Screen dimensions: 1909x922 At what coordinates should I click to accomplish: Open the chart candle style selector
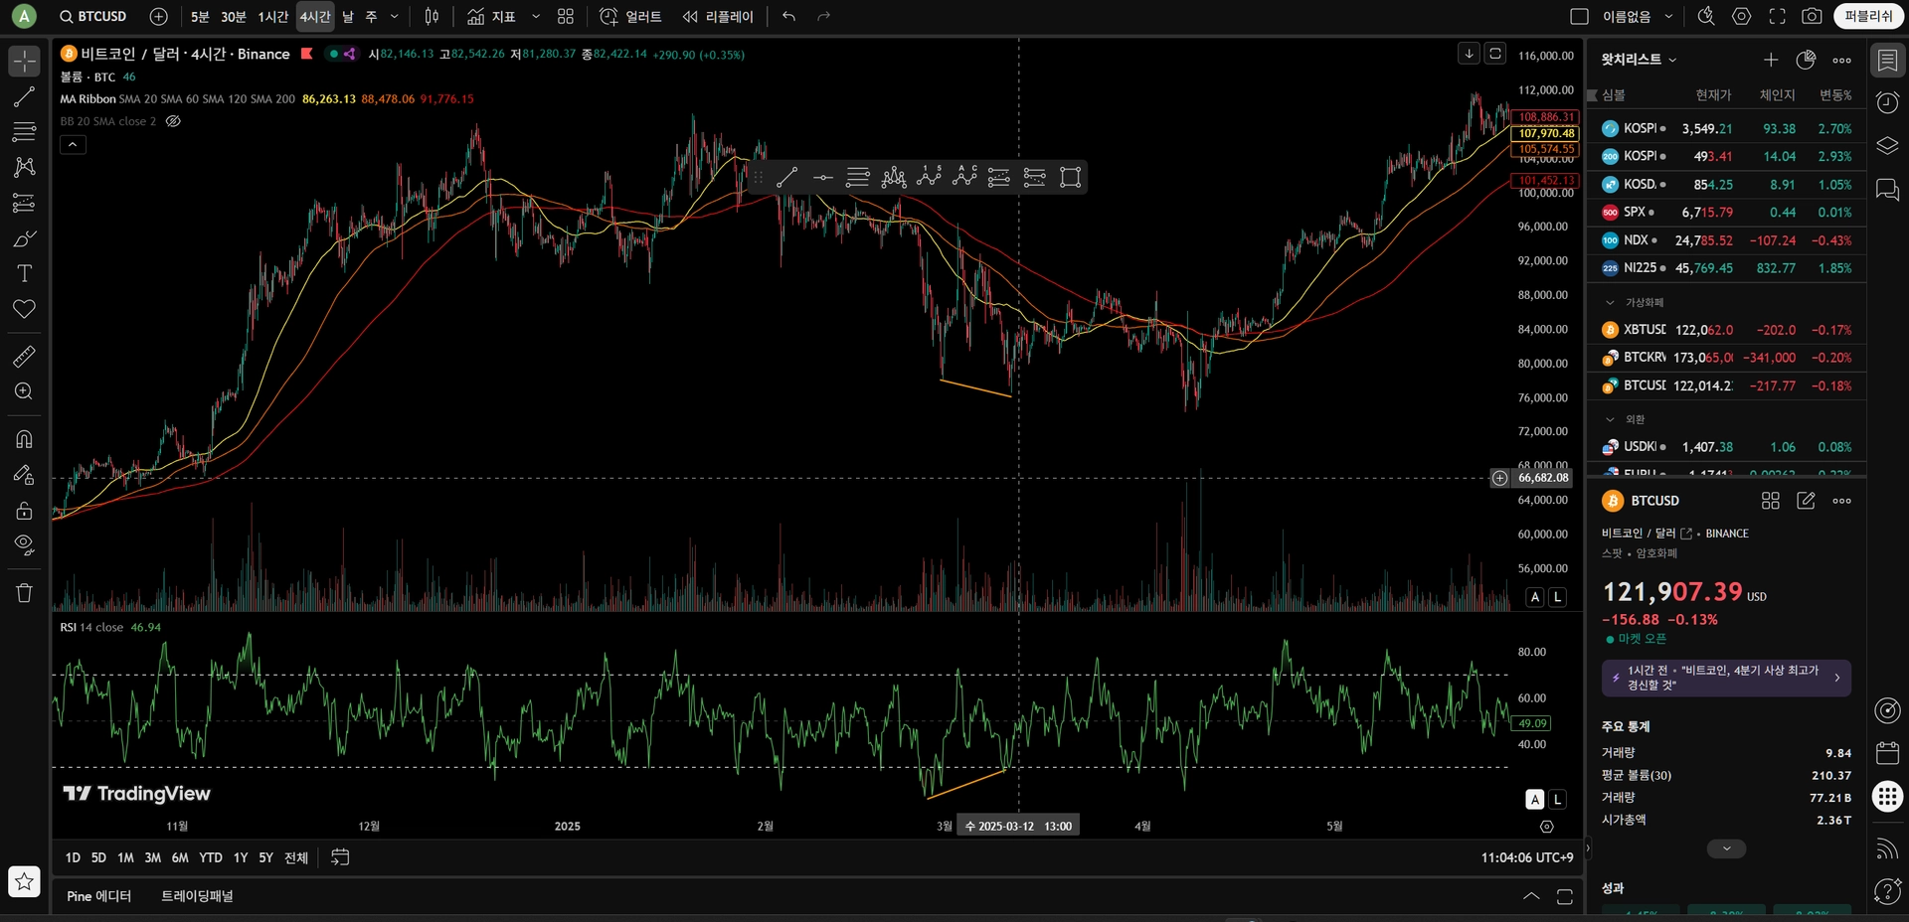click(432, 16)
